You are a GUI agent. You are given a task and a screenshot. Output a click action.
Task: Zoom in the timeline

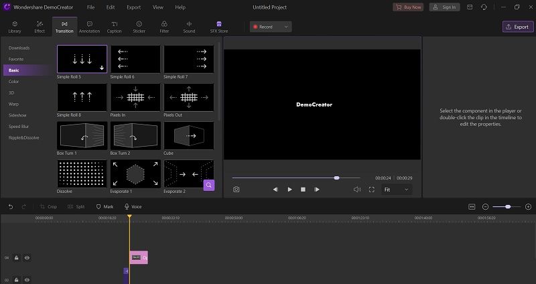[x=528, y=207]
